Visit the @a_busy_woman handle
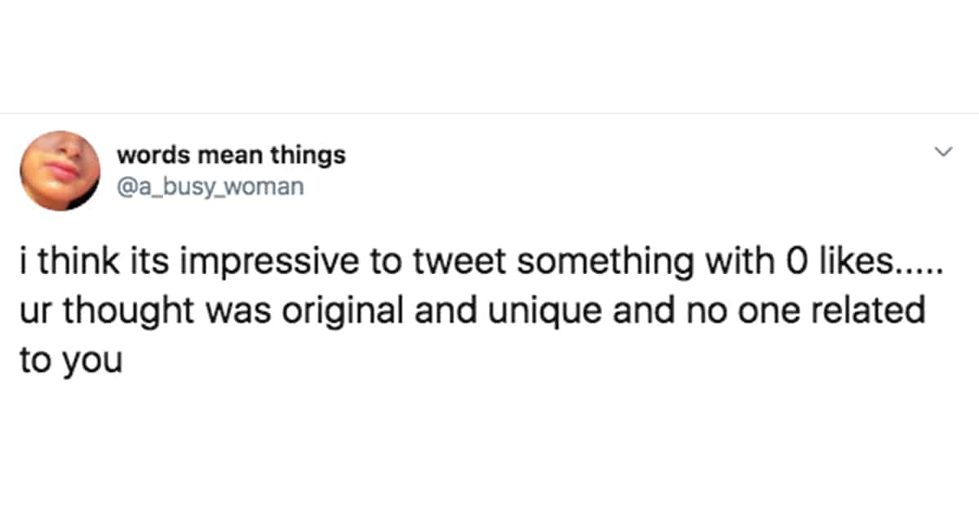This screenshot has width=979, height=512. (210, 188)
